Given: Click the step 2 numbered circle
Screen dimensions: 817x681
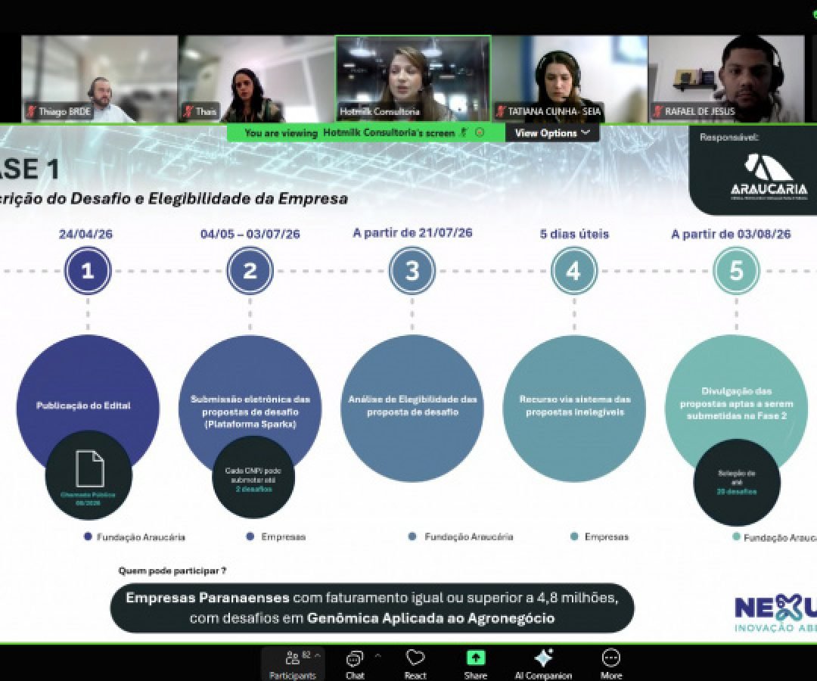Looking at the screenshot, I should pos(250,270).
